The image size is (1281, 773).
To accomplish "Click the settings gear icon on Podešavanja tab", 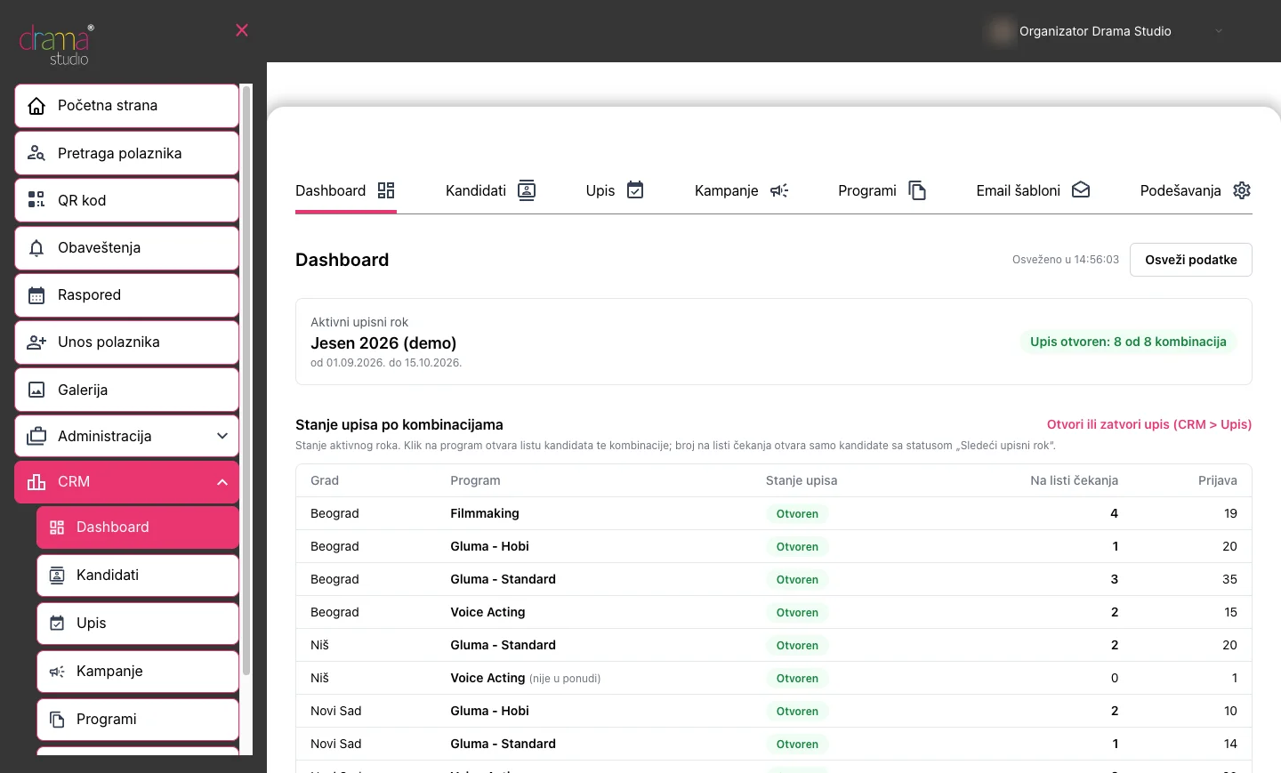I will click(x=1242, y=190).
